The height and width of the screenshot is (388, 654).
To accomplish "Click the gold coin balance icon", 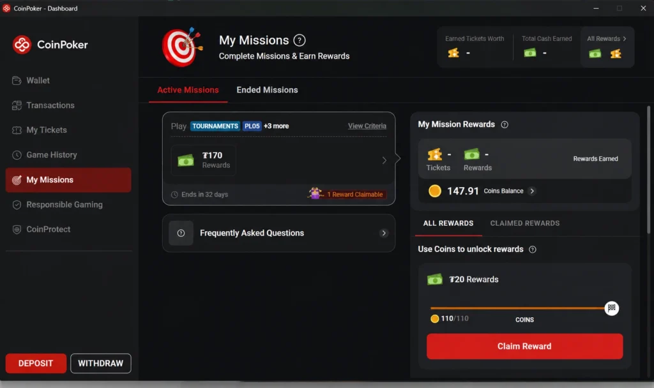I will [x=434, y=191].
